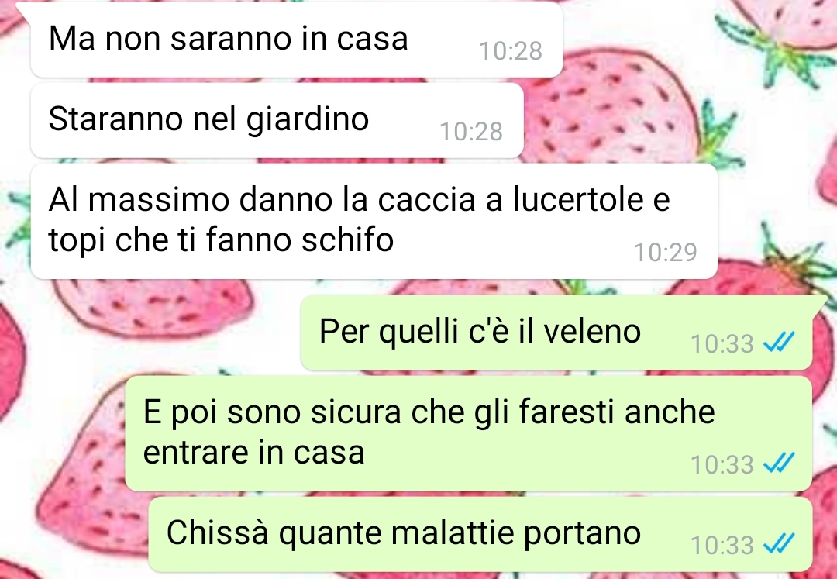Image resolution: width=837 pixels, height=579 pixels.
Task: Select the 'Staranno nel giardino' message bubble
Action: pyautogui.click(x=277, y=120)
